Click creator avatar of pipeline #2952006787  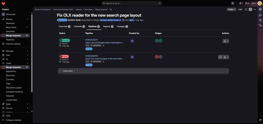pyautogui.click(x=132, y=57)
